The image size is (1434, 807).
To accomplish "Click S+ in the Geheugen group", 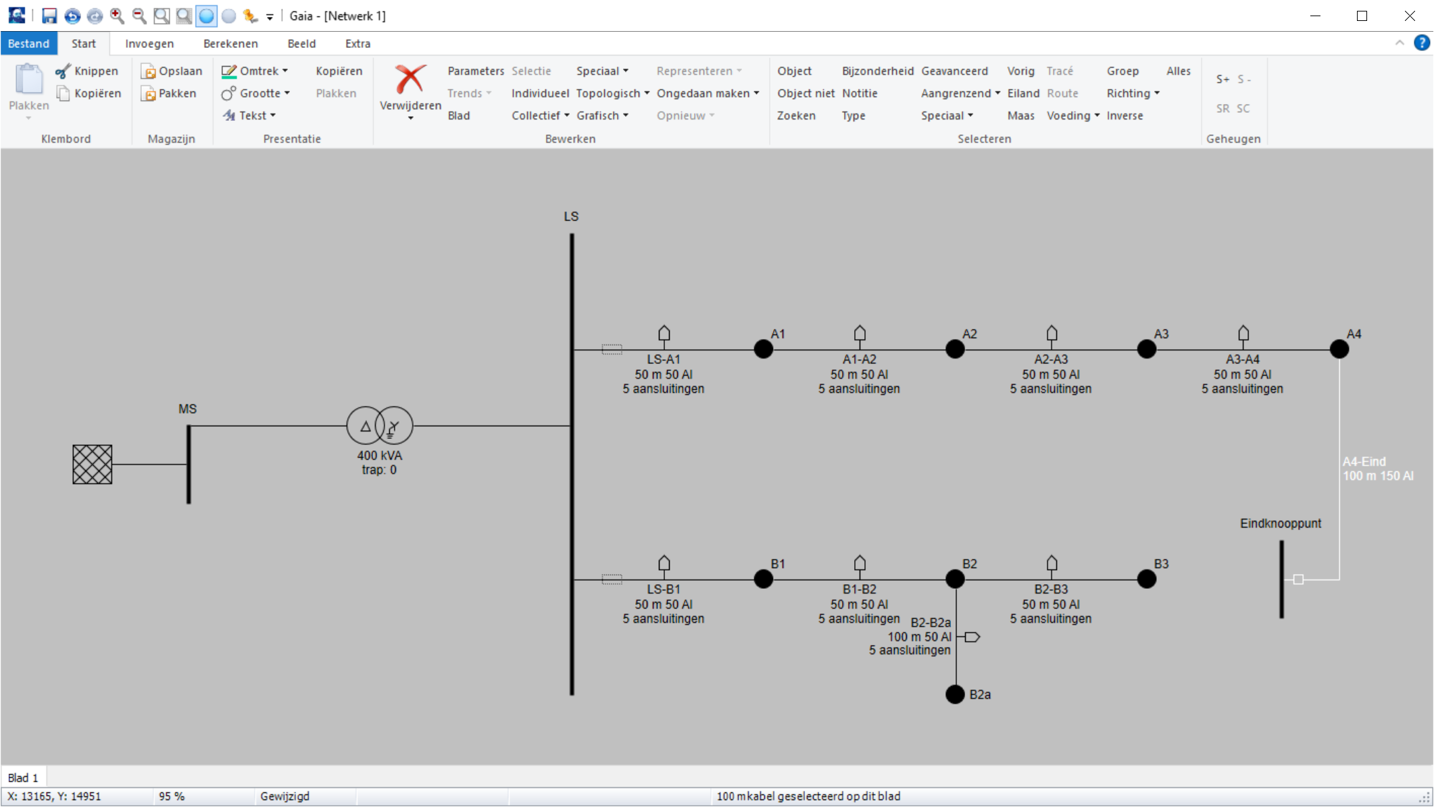I will coord(1222,79).
